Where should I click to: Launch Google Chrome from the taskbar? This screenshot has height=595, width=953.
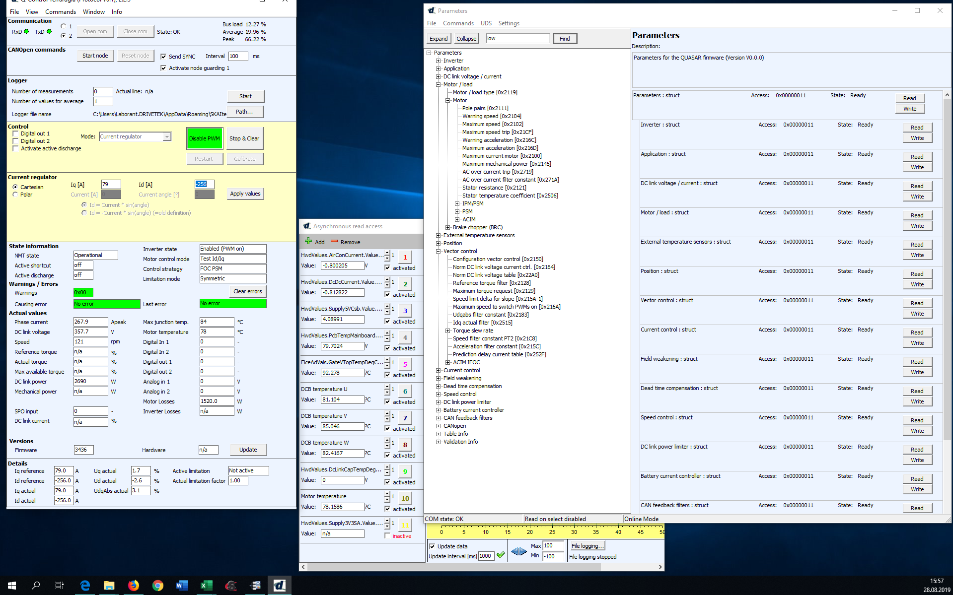click(158, 585)
